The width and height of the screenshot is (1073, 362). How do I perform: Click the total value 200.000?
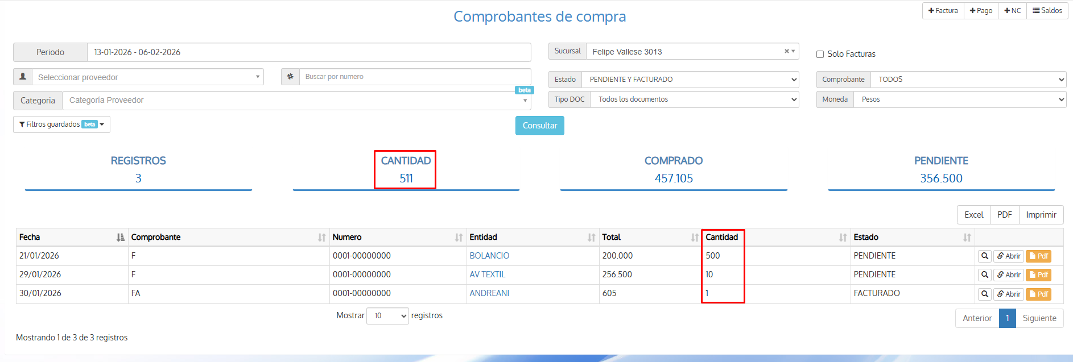(x=617, y=256)
